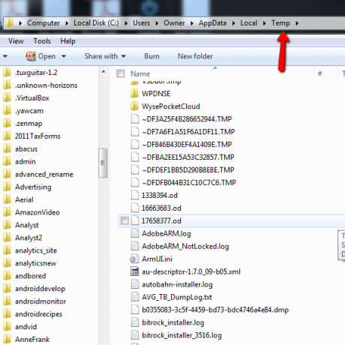The height and width of the screenshot is (345, 345).
Task: Click AppData in the address breadcrumb
Action: click(x=212, y=23)
